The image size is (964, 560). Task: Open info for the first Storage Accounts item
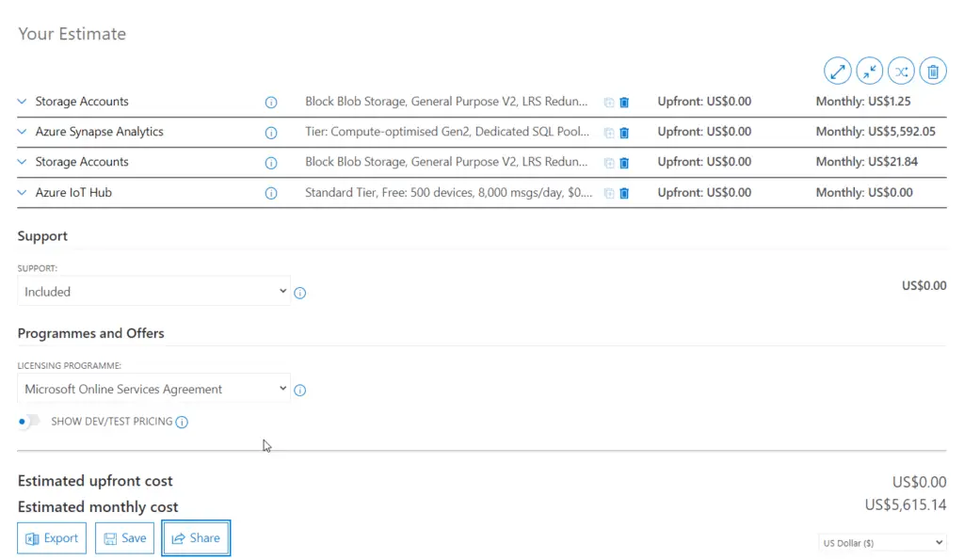(271, 102)
